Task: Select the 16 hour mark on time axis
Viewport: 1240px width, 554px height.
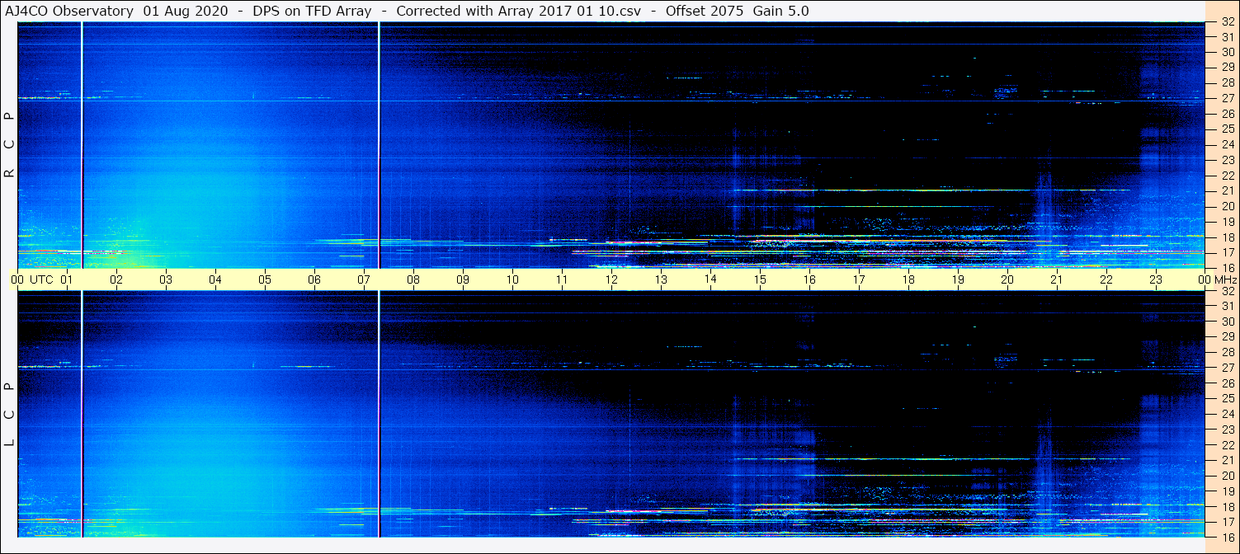Action: click(809, 279)
